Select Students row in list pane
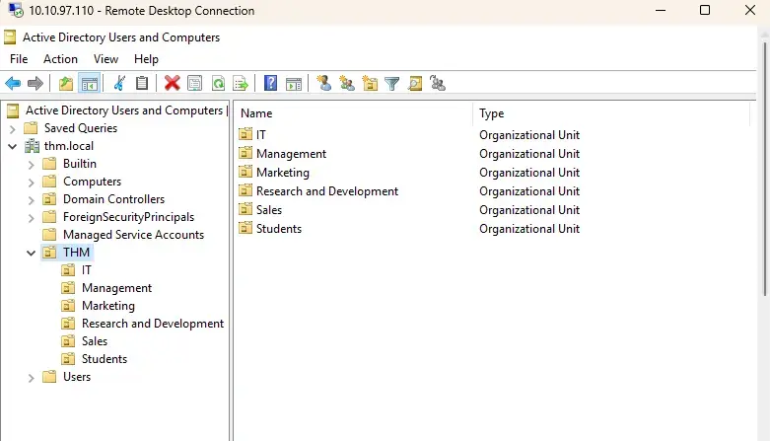The image size is (770, 441). pyautogui.click(x=279, y=228)
